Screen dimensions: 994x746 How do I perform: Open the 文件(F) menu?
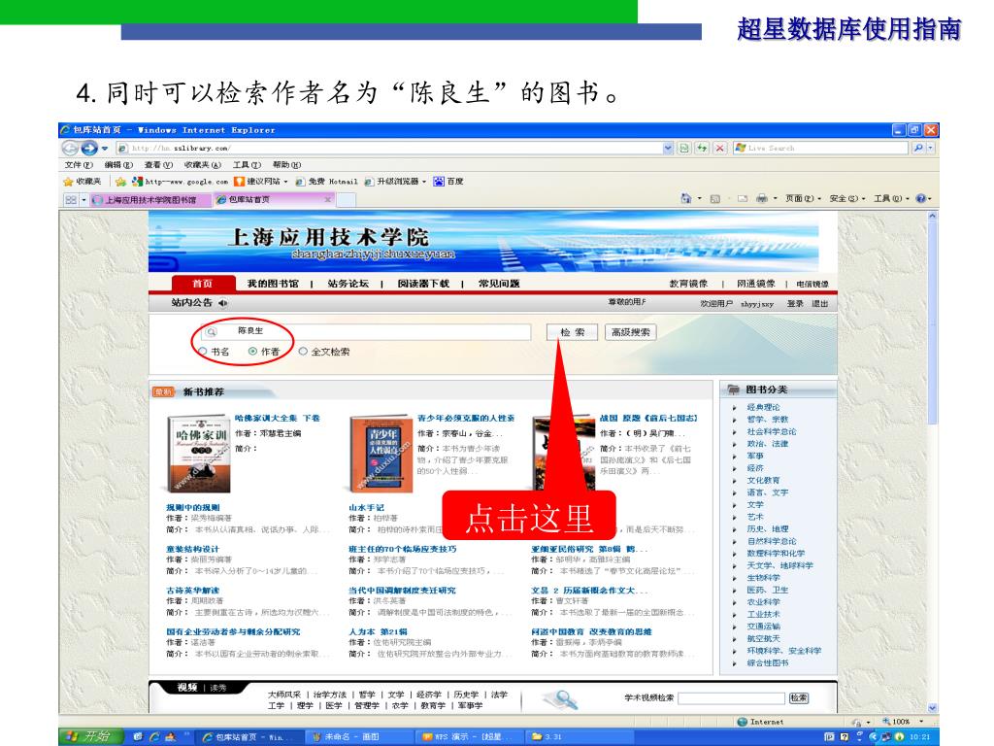(x=79, y=165)
